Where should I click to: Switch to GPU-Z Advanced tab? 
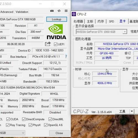pyautogui.click(x=7, y=12)
